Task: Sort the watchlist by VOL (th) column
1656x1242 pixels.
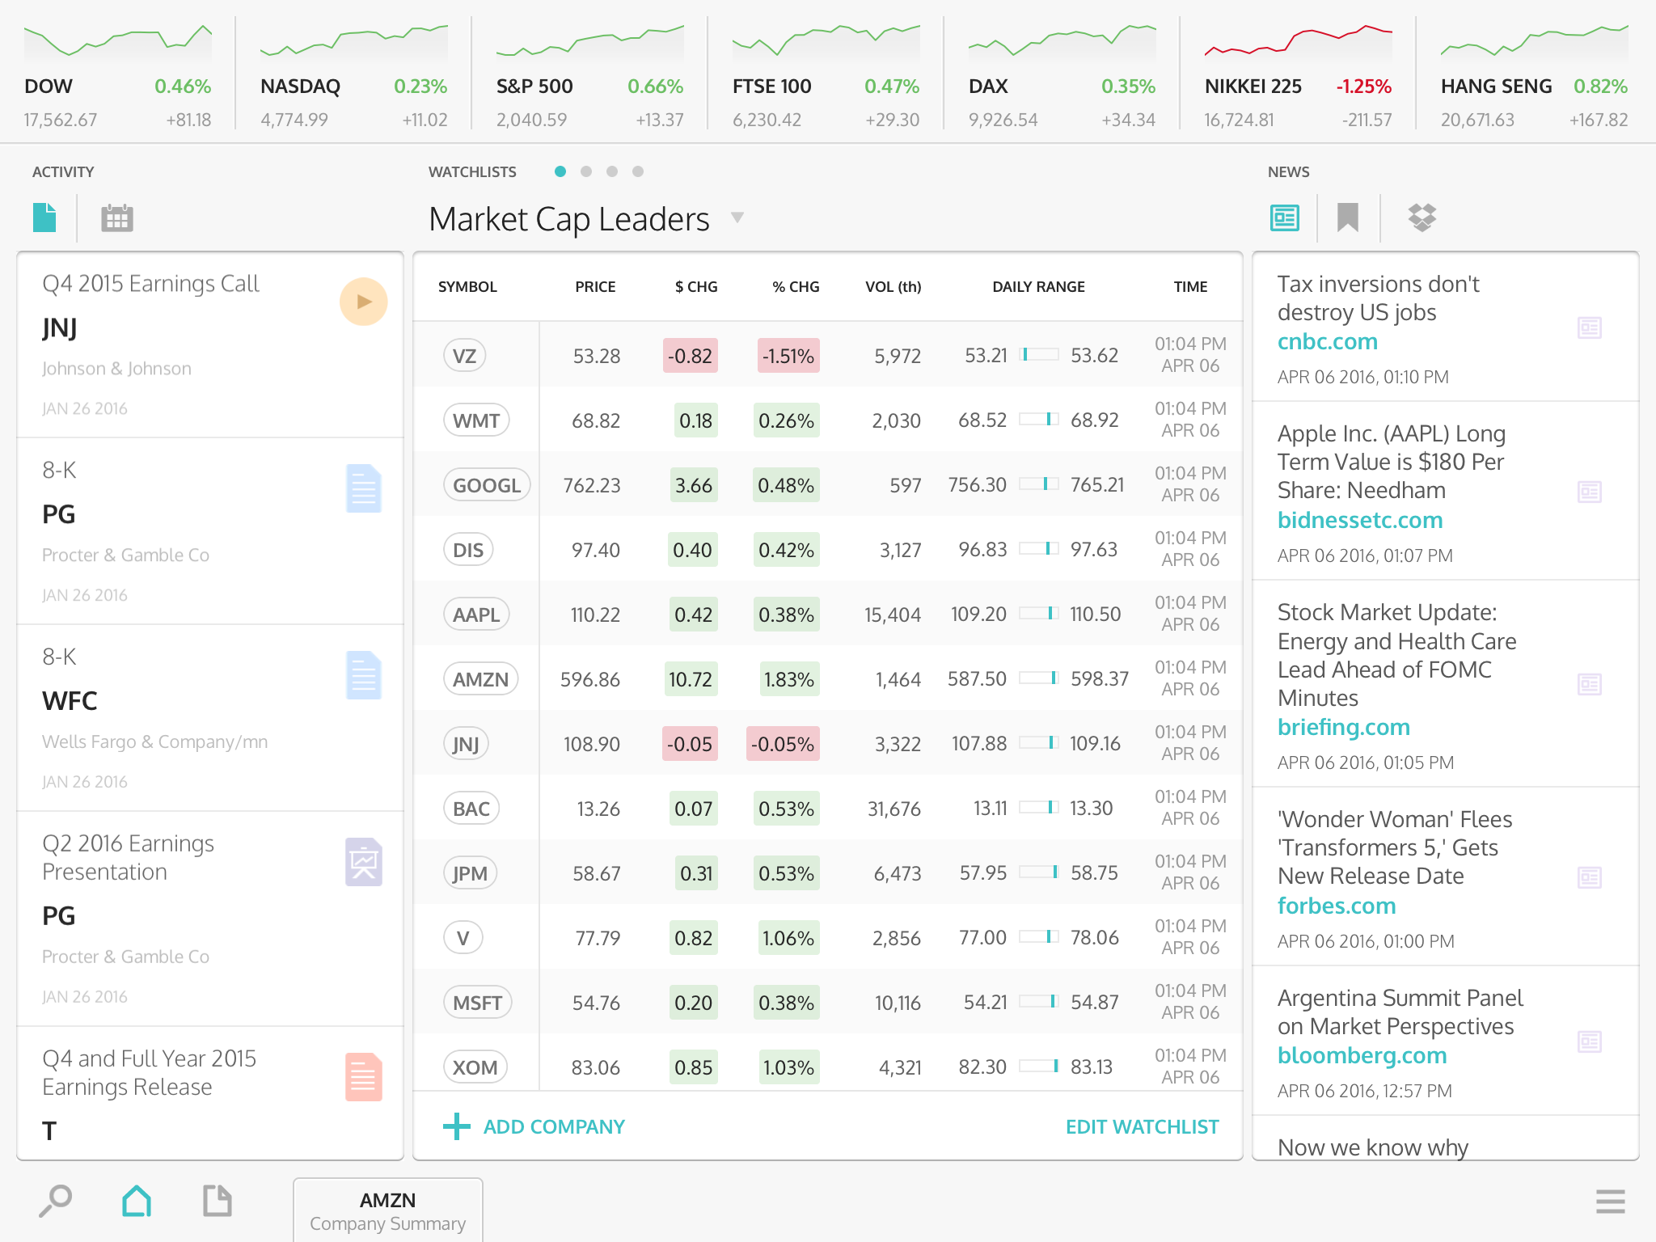Action: [893, 287]
